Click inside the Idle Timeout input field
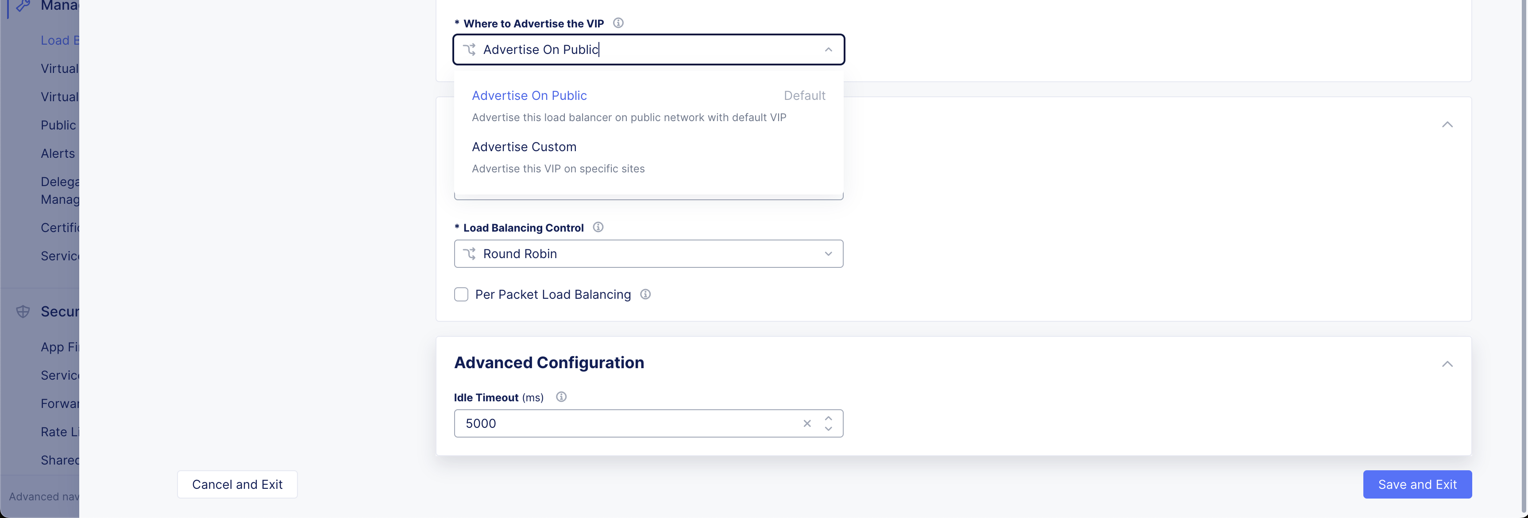1528x518 pixels. [623, 423]
